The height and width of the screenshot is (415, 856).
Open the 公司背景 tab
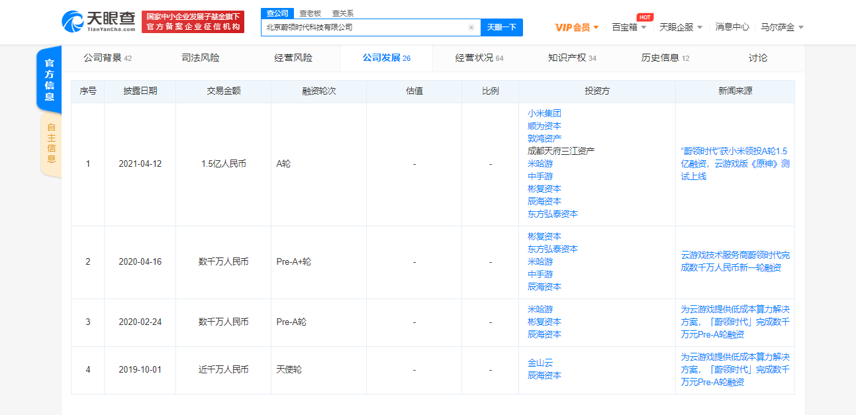point(107,58)
